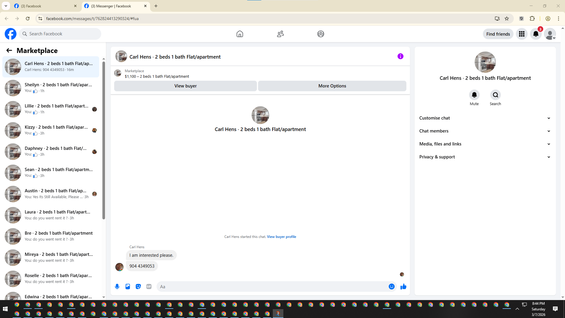Focus the Search Facebook box
Screen dimensions: 565x318
tap(60, 34)
